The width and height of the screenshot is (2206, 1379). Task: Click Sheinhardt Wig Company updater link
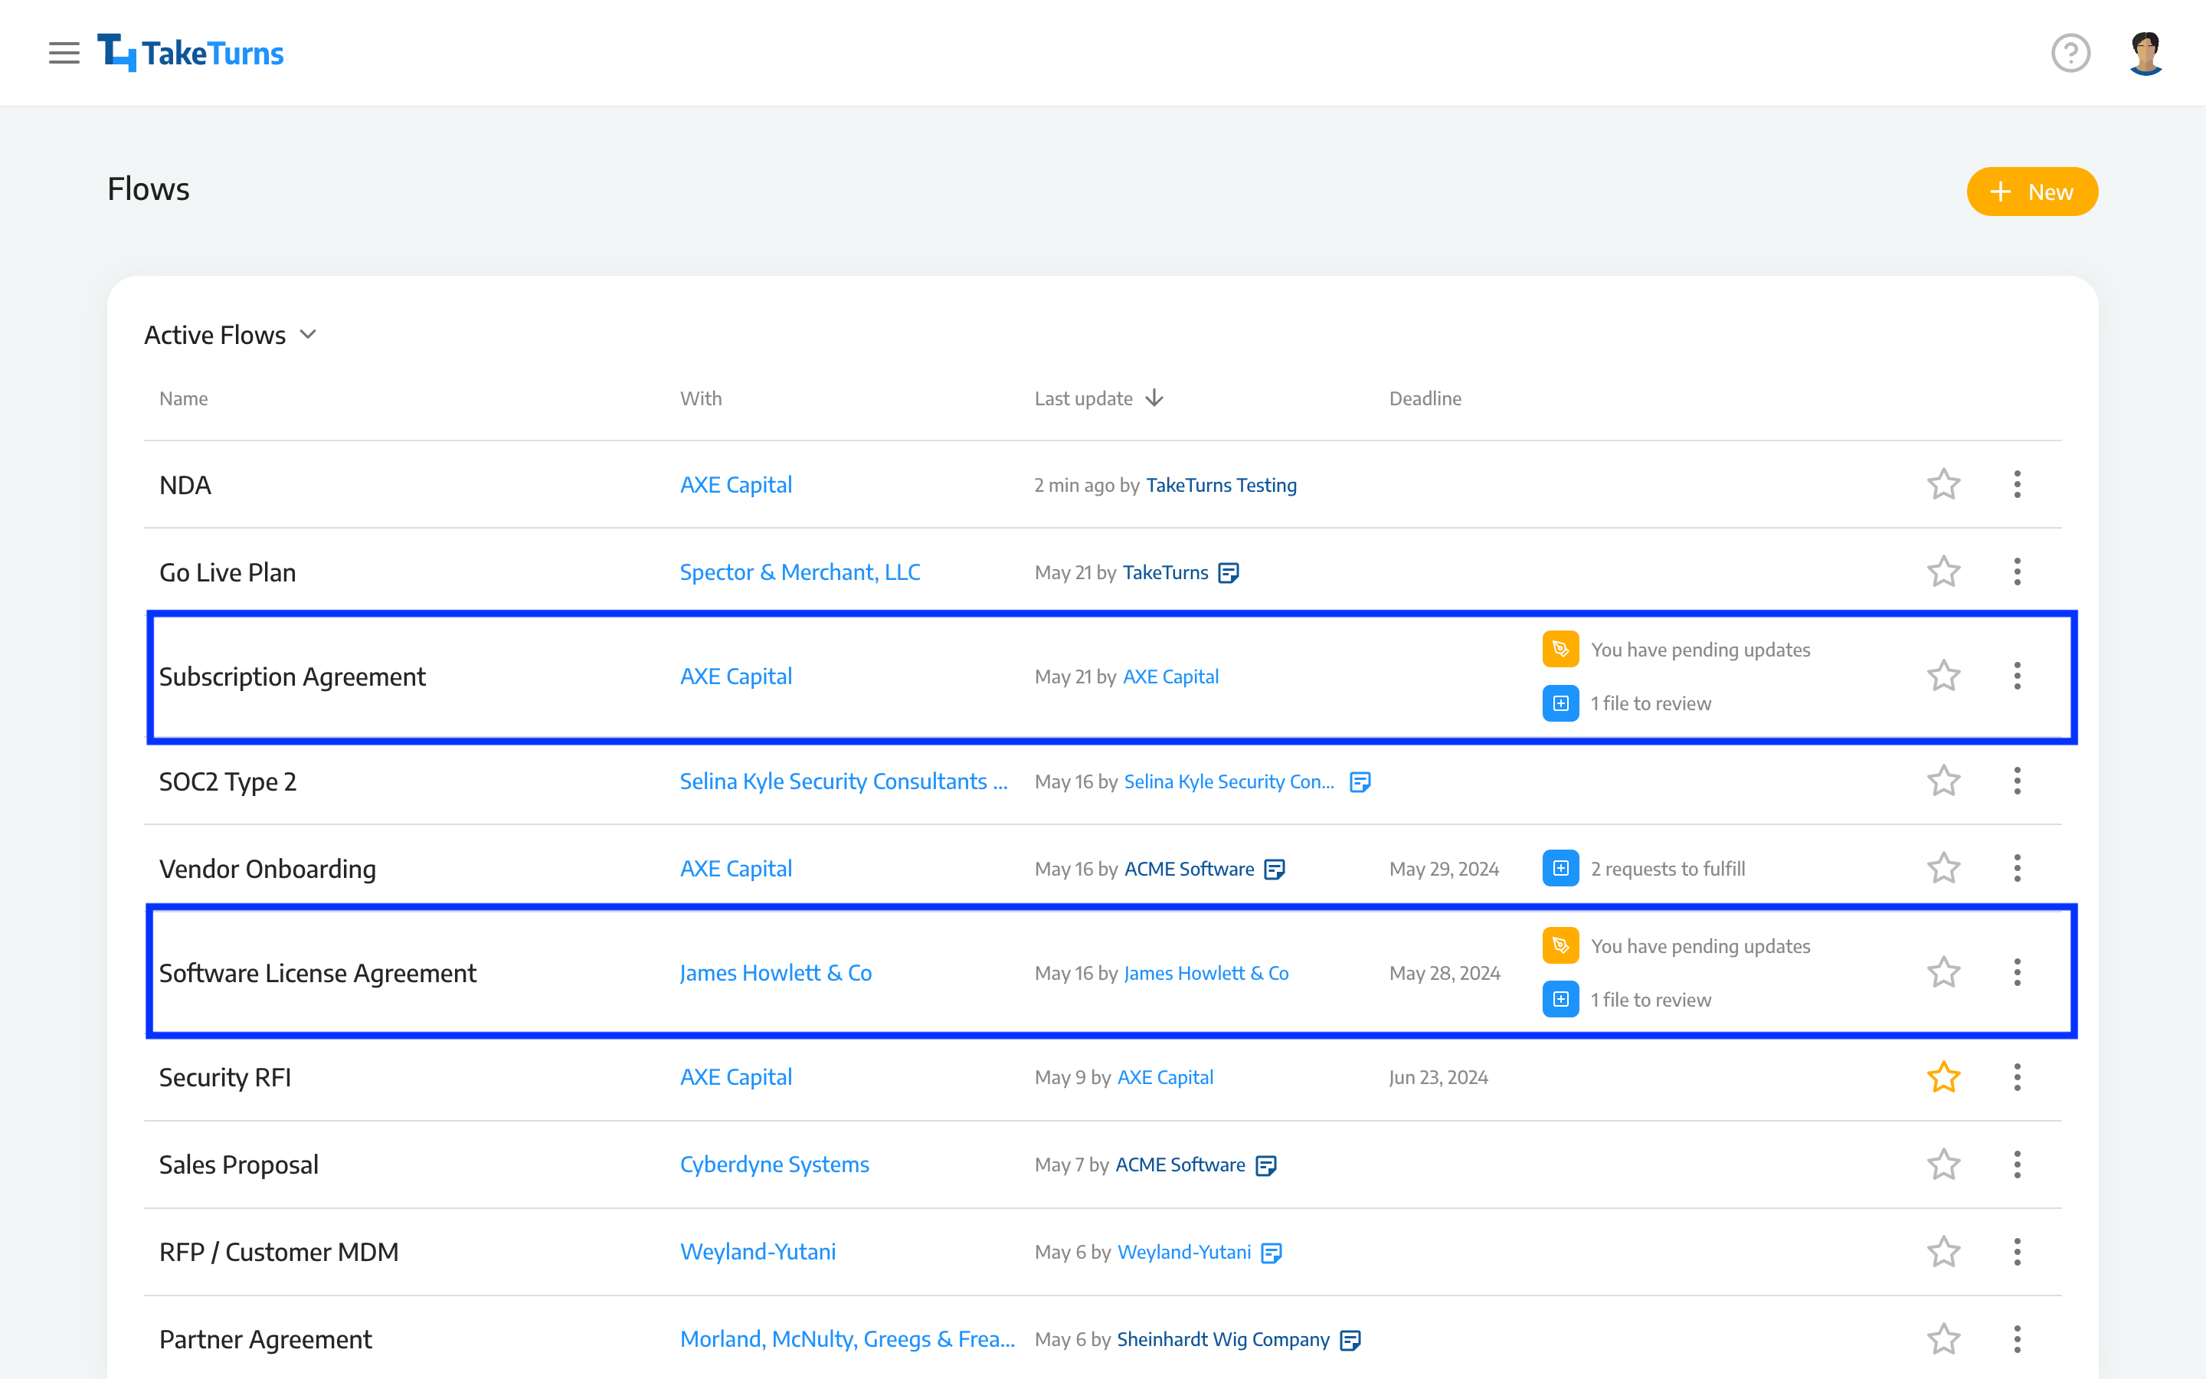point(1222,1339)
